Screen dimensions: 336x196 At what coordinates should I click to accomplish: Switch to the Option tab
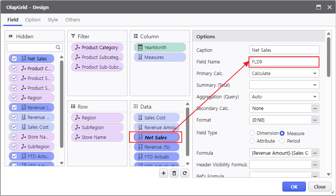click(33, 20)
